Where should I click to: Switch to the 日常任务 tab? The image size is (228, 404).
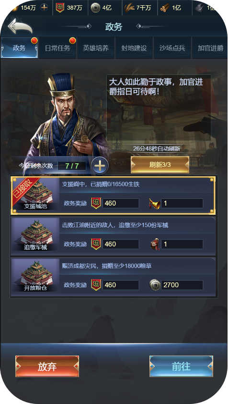pyautogui.click(x=57, y=48)
